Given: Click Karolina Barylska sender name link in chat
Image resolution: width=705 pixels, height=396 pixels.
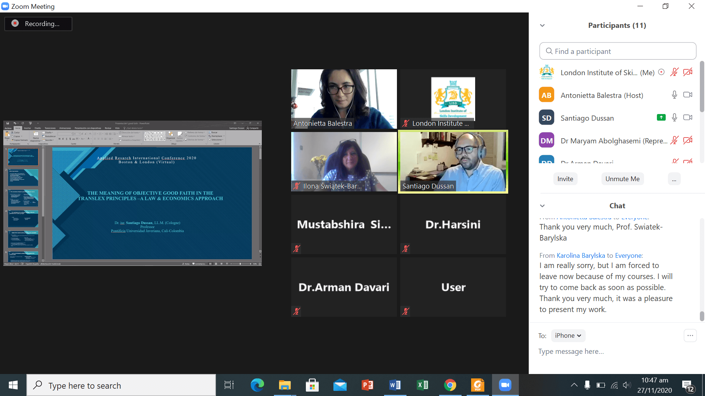Looking at the screenshot, I should click(581, 256).
